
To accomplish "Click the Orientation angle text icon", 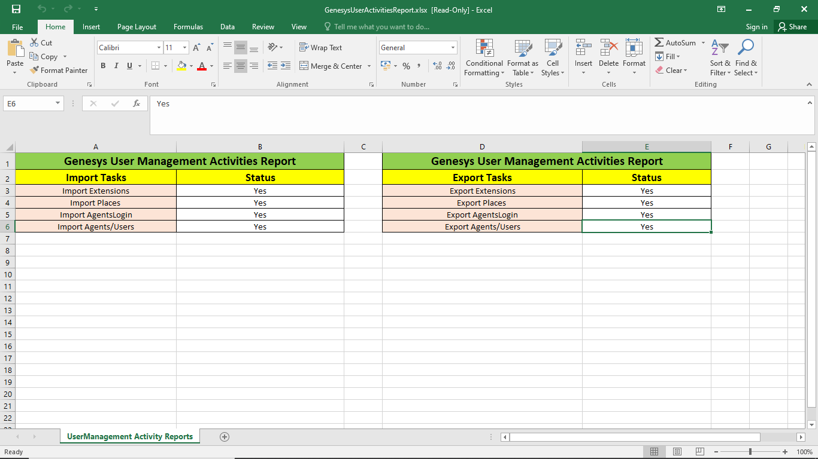I will point(272,47).
